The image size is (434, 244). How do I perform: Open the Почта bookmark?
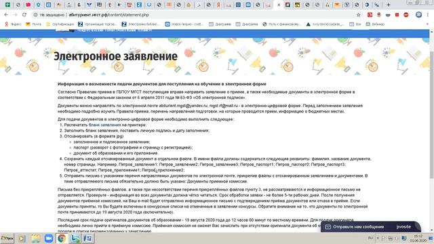[x=33, y=24]
